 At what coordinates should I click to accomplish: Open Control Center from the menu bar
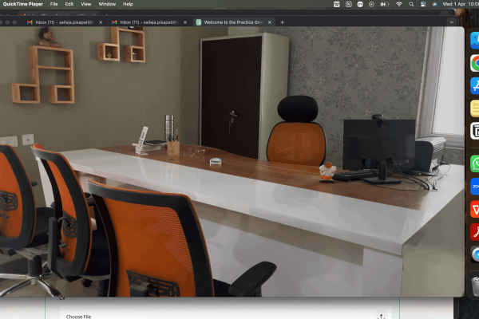point(423,4)
